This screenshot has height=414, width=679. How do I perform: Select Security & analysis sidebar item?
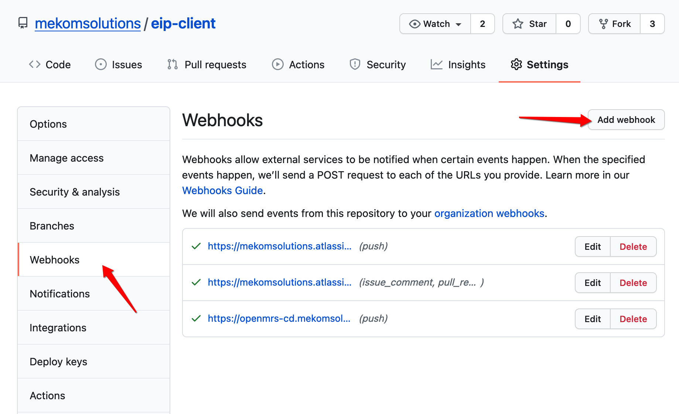pos(94,192)
